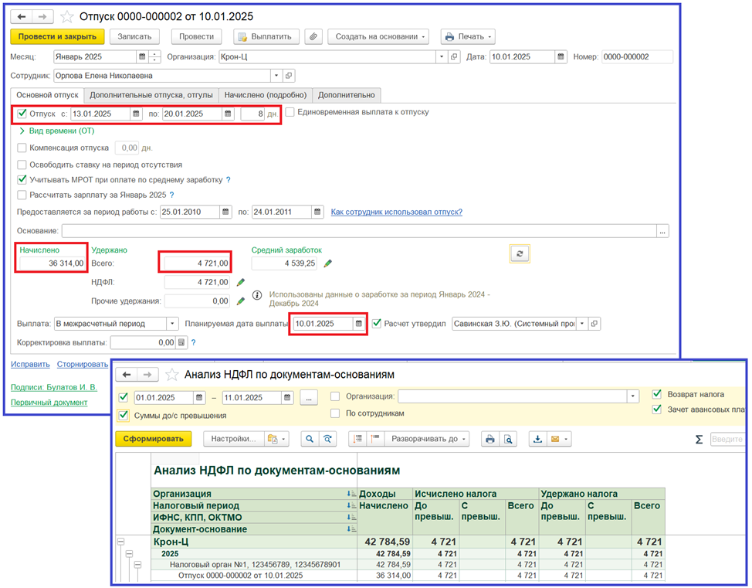Open the employee card icon next to Орлова

tap(288, 76)
